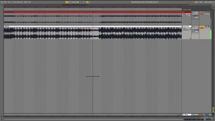Image resolution: width=215 pixels, height=121 pixels.
Task: Open MASTER track Ext. In input type dropdown
Action: pos(195,26)
